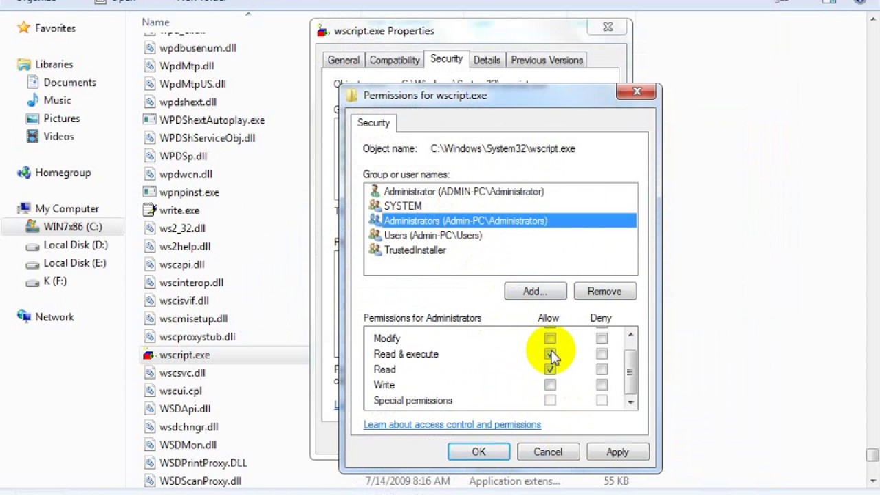Image resolution: width=880 pixels, height=495 pixels.
Task: Check Deny checkbox for Write
Action: pyautogui.click(x=602, y=385)
